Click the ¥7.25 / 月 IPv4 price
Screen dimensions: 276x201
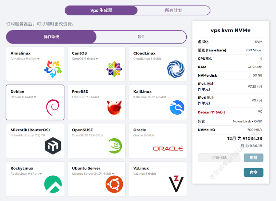pos(255,87)
